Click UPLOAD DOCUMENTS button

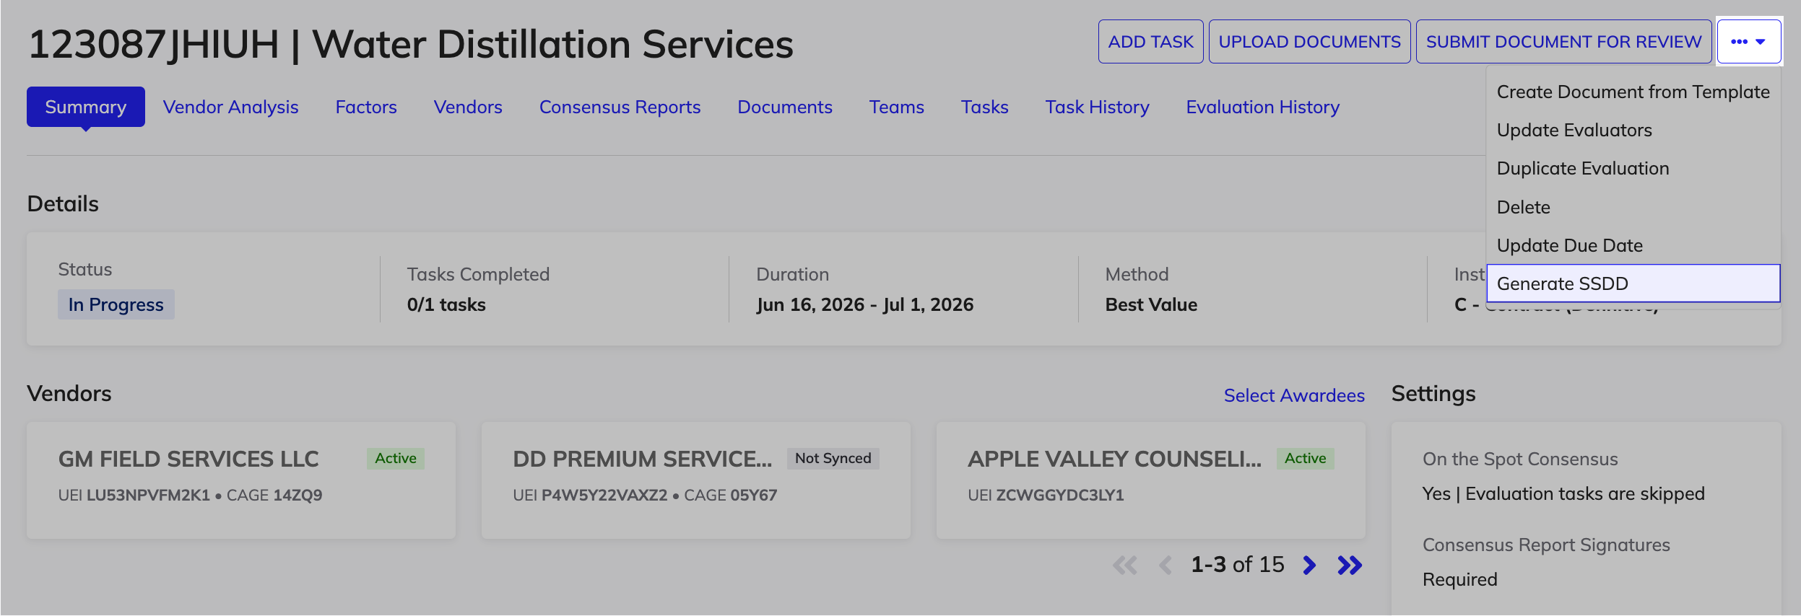click(1309, 41)
